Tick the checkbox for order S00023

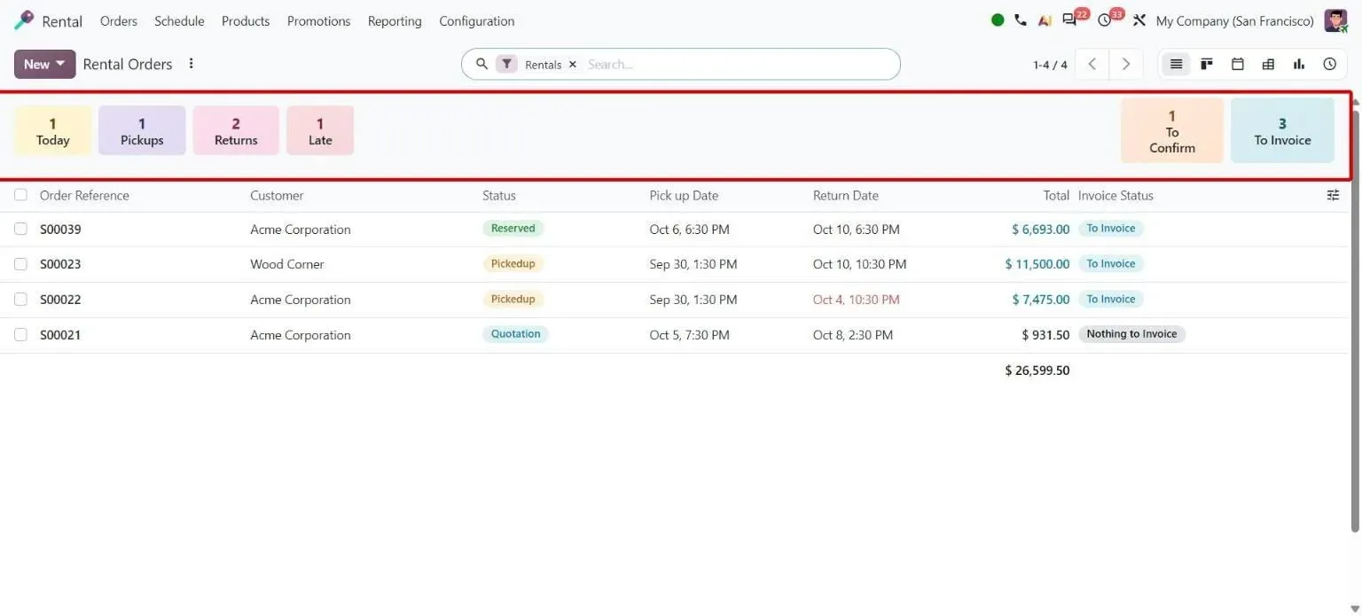click(x=20, y=264)
